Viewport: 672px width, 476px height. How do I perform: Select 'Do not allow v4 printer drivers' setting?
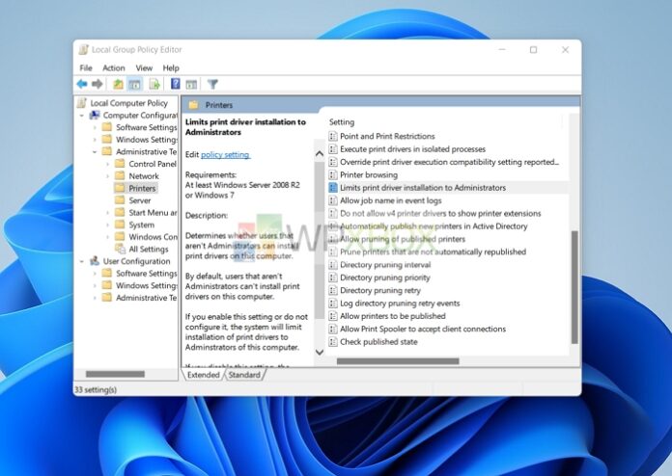tap(440, 213)
